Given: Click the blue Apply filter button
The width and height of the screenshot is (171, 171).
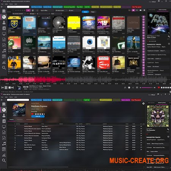Looking at the screenshot, I should point(85,12).
